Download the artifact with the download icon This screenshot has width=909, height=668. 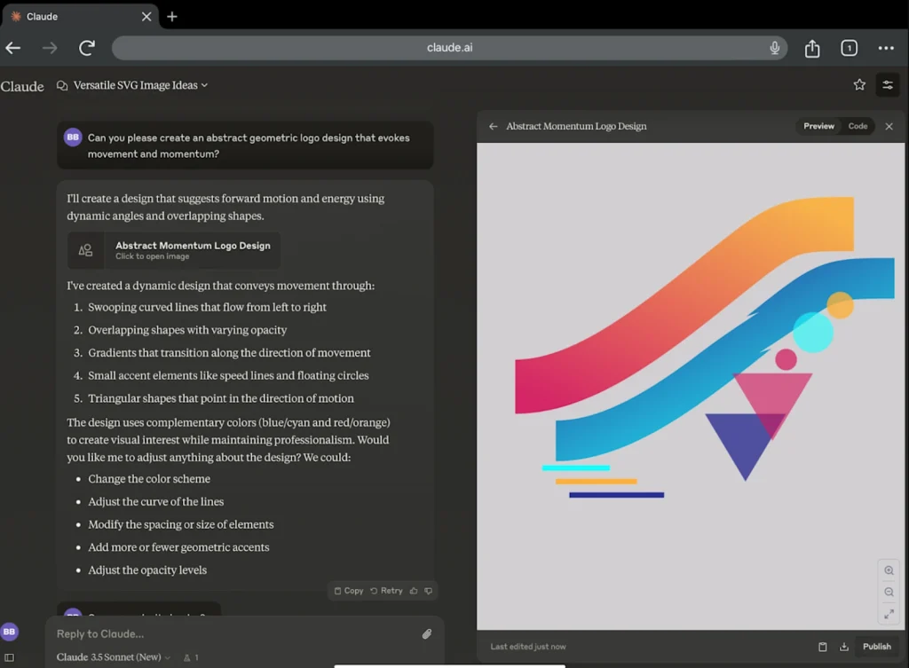click(844, 647)
